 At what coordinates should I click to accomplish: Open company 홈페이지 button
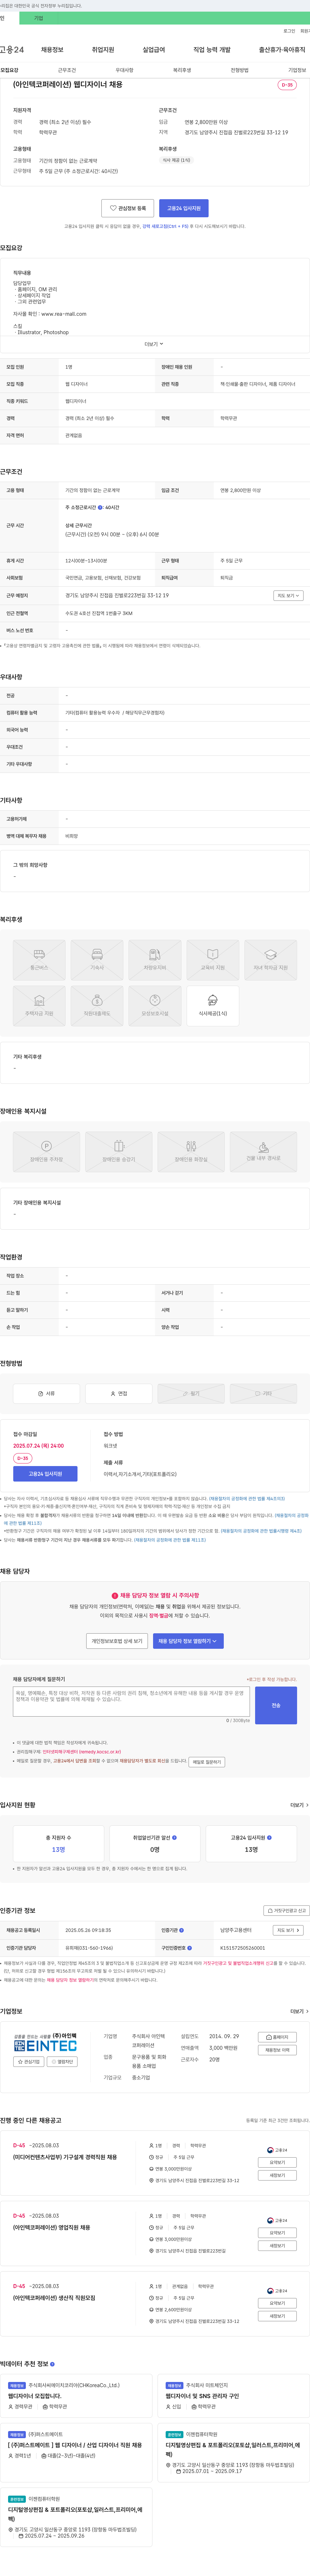coord(277,2037)
